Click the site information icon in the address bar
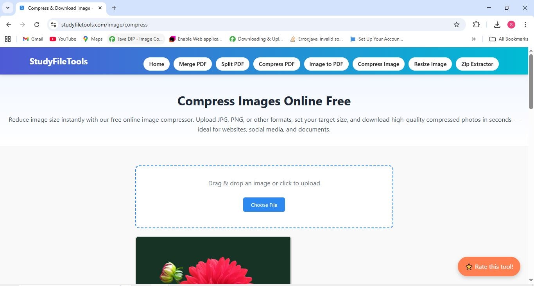534x286 pixels. point(53,24)
